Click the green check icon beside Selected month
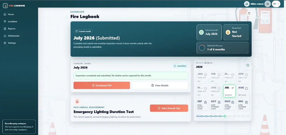This screenshot has width=286, height=135. 201,33
